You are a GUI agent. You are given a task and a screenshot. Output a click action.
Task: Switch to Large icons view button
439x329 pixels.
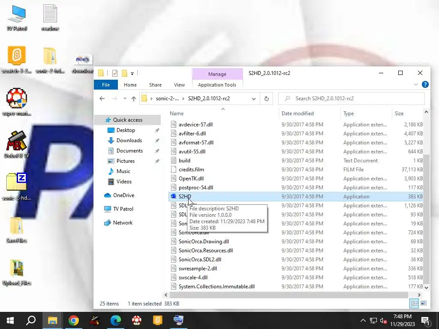coord(424,304)
